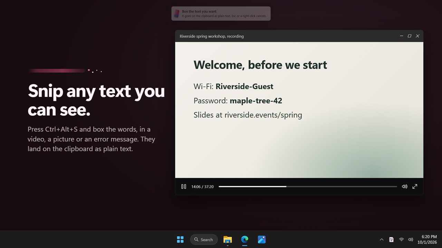
Task: Click the snip tool icon in the hint banner
Action: pos(177,13)
